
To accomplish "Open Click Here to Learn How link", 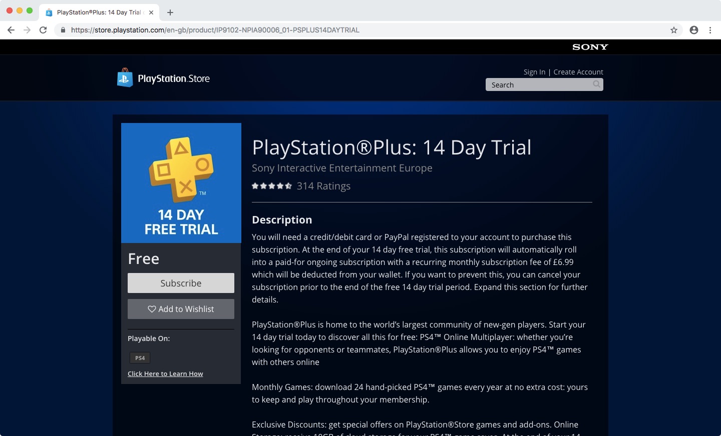I will tap(165, 373).
